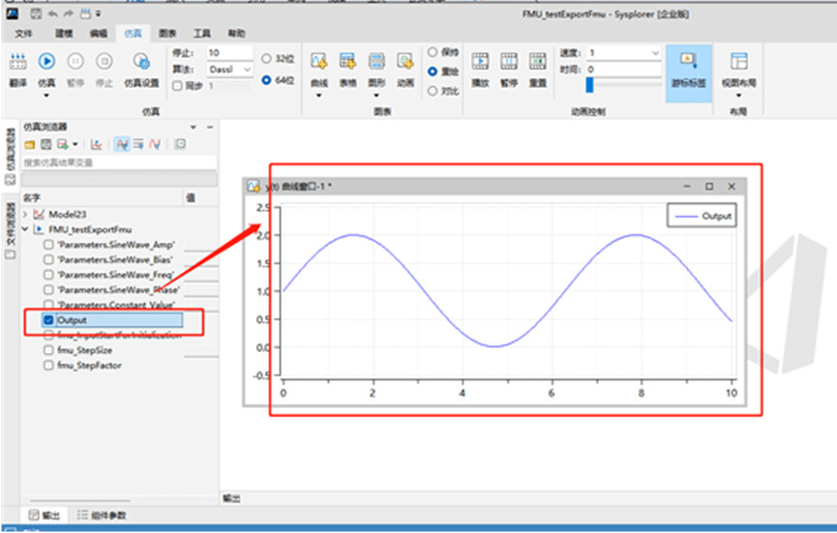The image size is (837, 533).
Task: Click the plot chart icon in 仿真浏览器 toolbar
Action: [x=96, y=144]
